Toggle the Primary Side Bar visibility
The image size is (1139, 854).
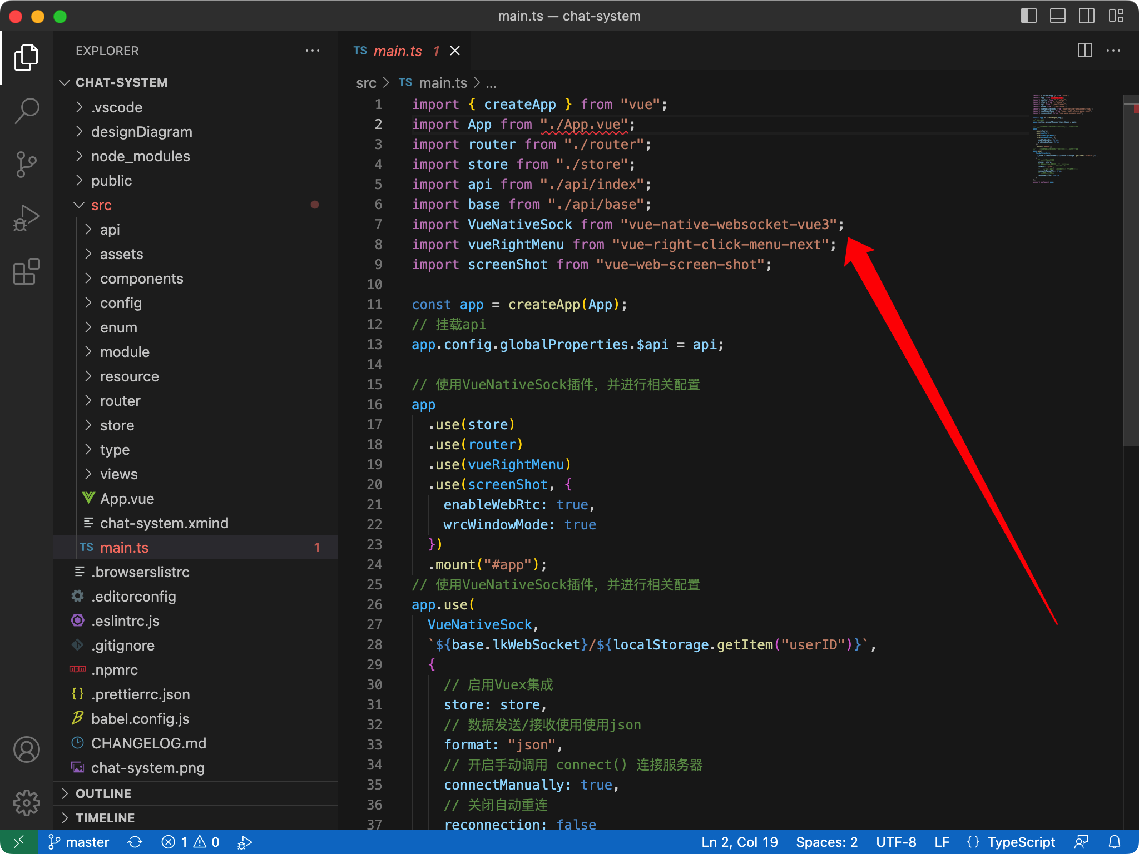click(x=1028, y=16)
